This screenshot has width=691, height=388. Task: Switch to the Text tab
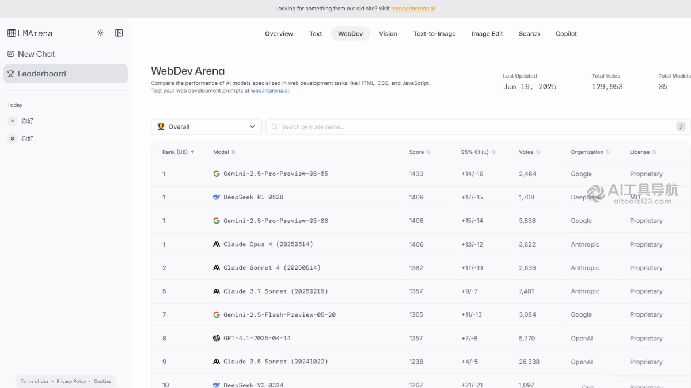(x=316, y=33)
